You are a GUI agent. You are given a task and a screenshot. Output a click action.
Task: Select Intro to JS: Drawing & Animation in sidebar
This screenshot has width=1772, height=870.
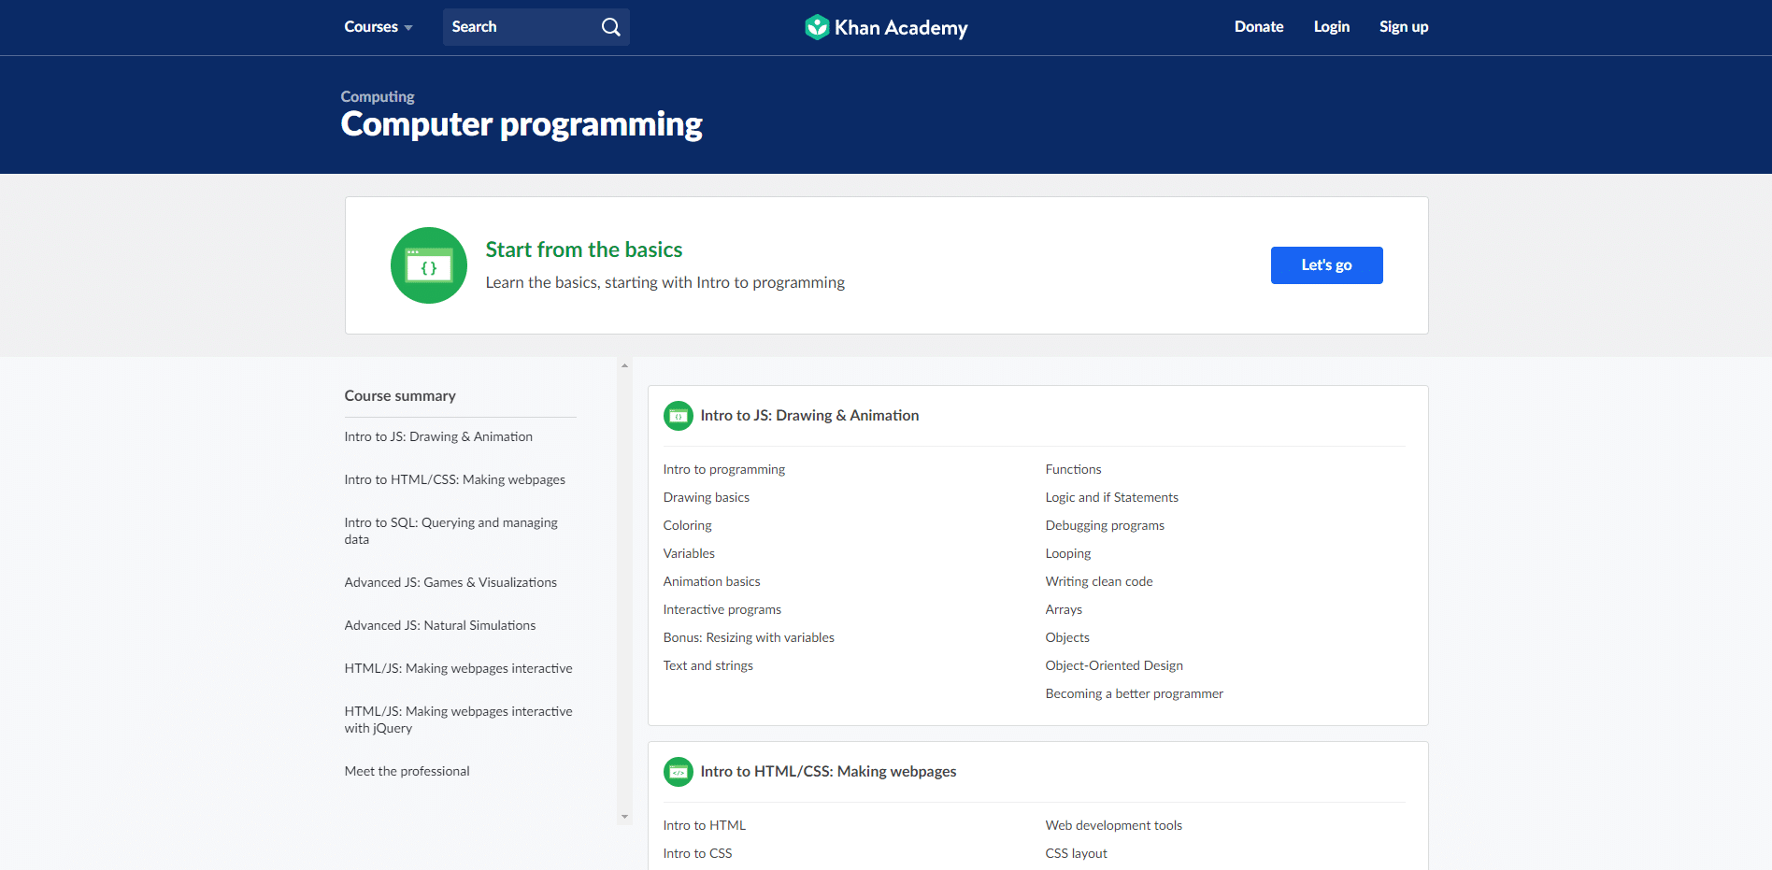point(438,436)
